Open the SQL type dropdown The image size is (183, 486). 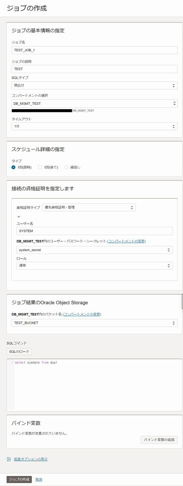coord(95,85)
